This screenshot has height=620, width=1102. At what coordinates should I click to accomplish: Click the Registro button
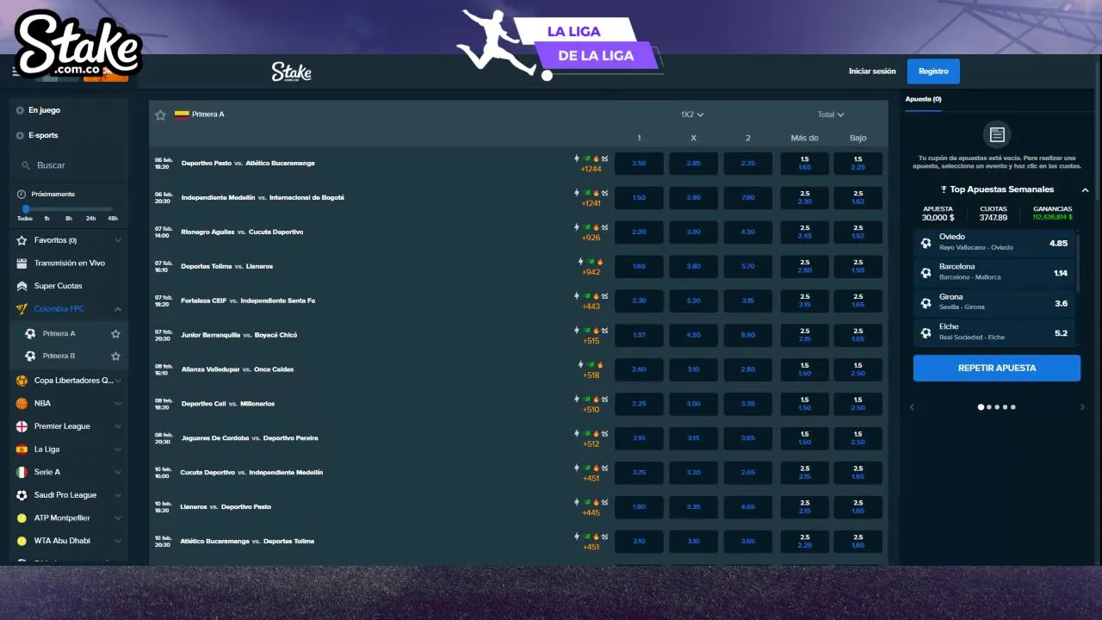click(x=933, y=71)
